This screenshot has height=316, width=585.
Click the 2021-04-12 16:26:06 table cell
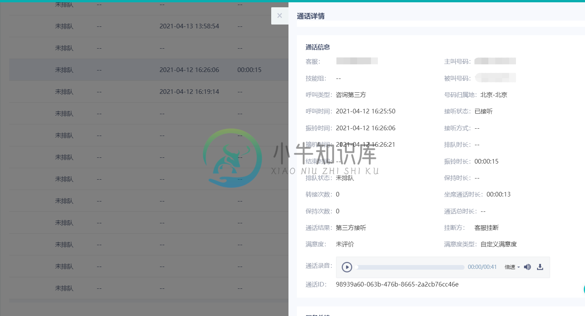coord(189,70)
